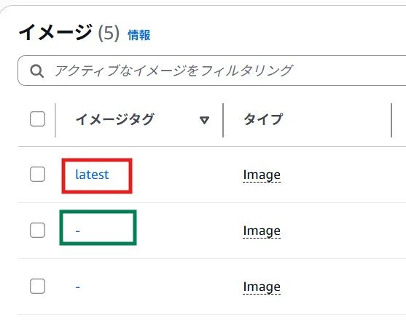
Task: Tick the select-all images checkbox
Action: click(x=38, y=119)
